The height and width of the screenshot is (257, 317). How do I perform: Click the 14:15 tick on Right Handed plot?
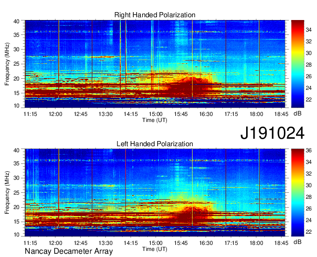point(131,114)
